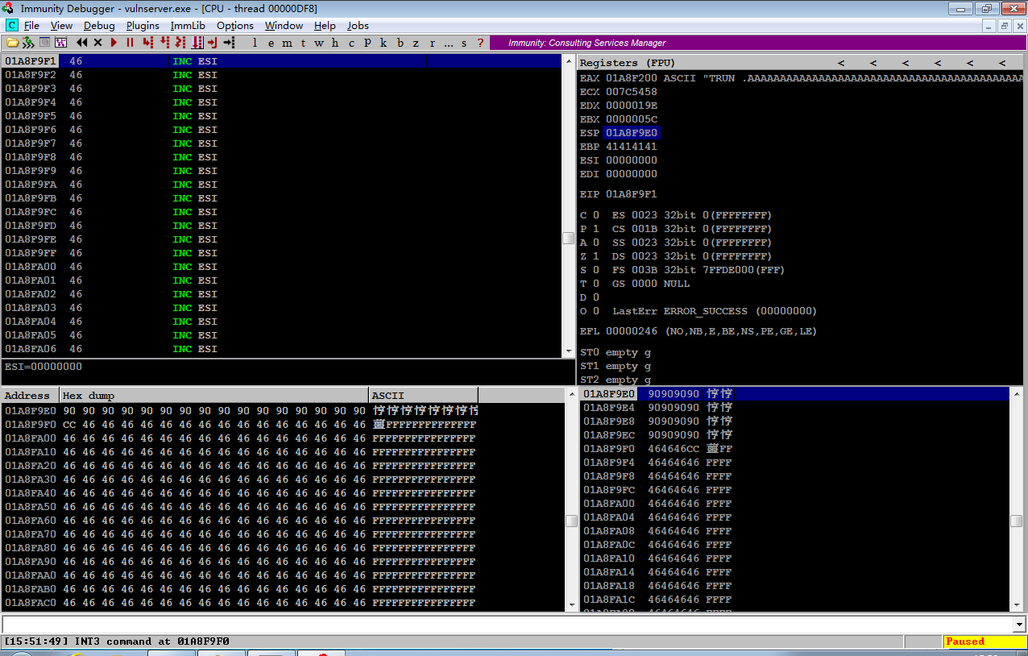The width and height of the screenshot is (1028, 656).
Task: Click the Close program X icon
Action: pyautogui.click(x=97, y=43)
